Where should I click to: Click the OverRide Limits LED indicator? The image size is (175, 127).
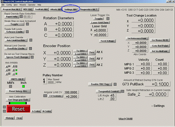point(31,48)
